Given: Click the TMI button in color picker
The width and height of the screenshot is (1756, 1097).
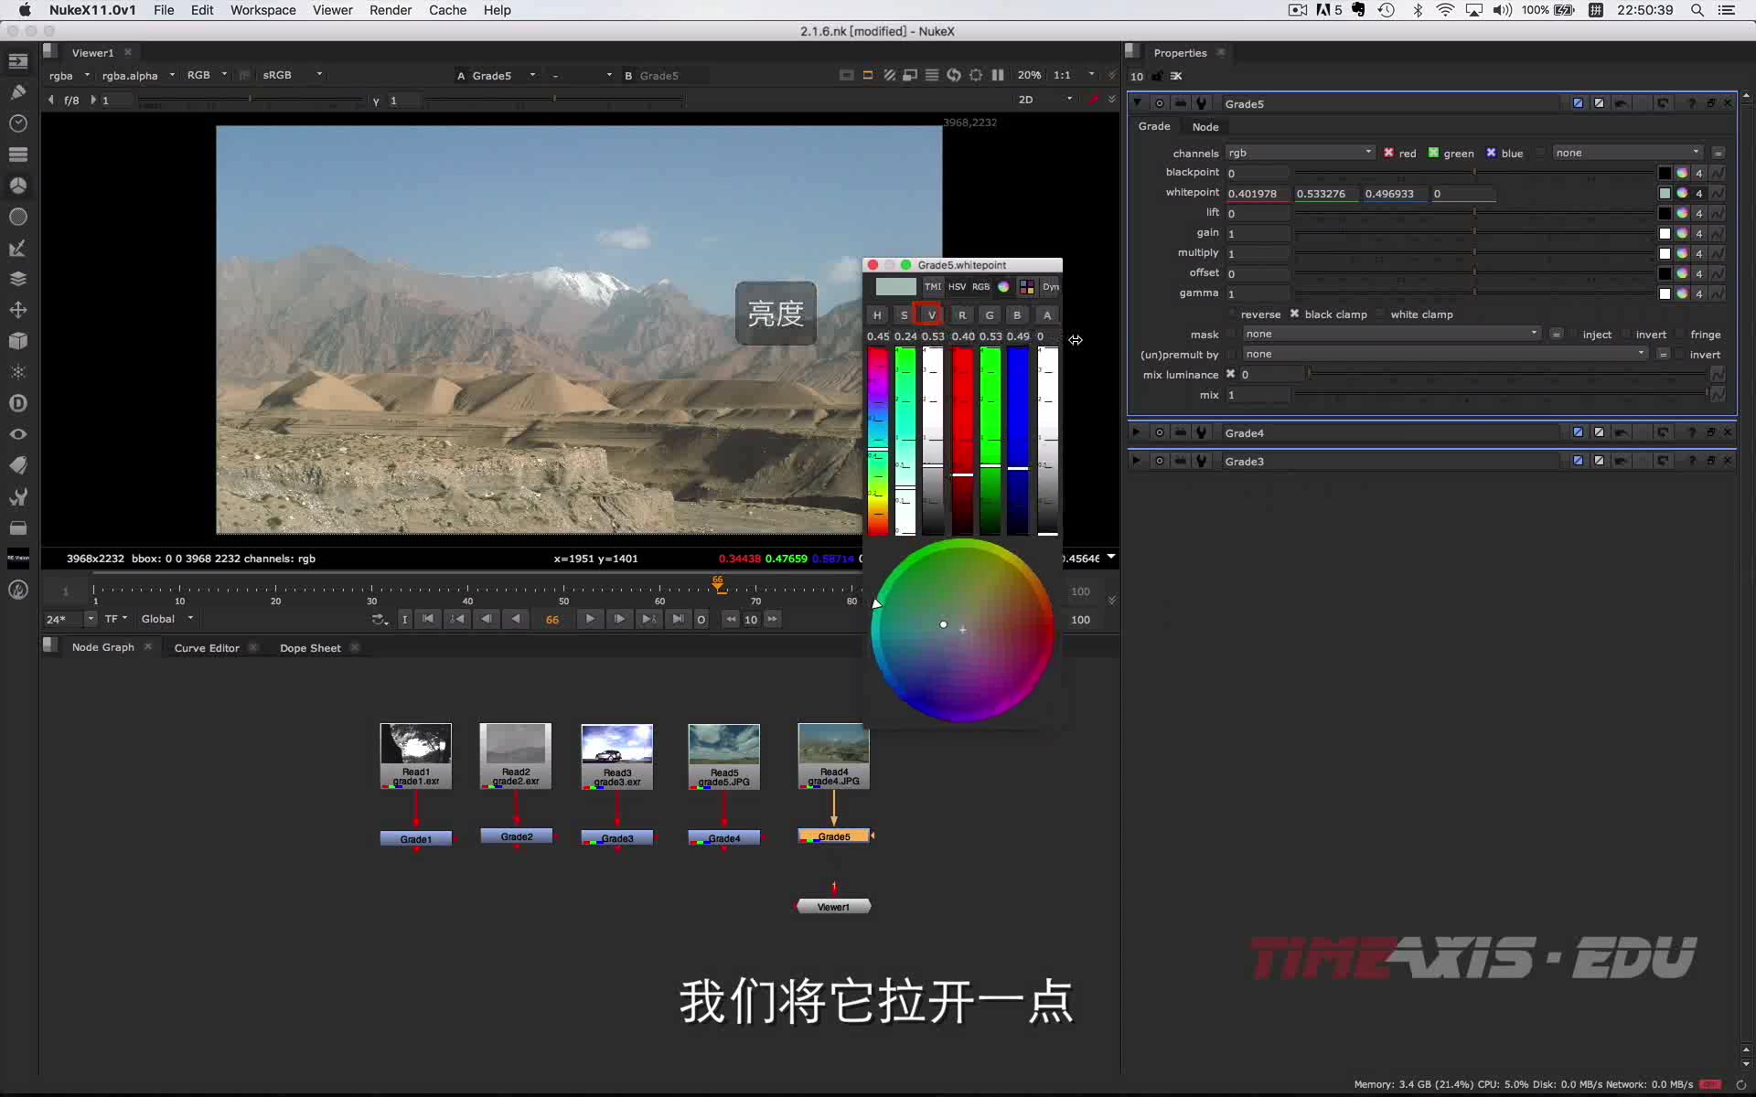Looking at the screenshot, I should point(932,287).
